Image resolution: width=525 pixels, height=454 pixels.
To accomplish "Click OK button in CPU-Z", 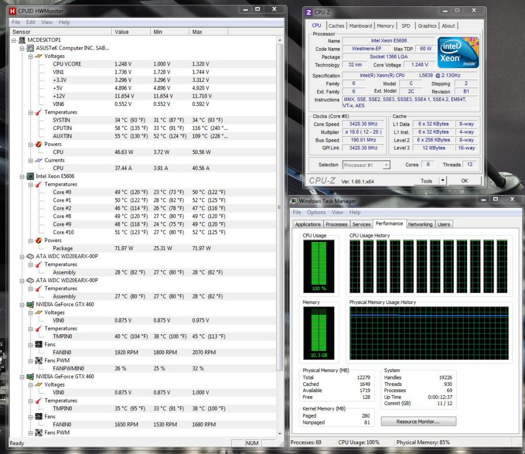I will pos(465,181).
